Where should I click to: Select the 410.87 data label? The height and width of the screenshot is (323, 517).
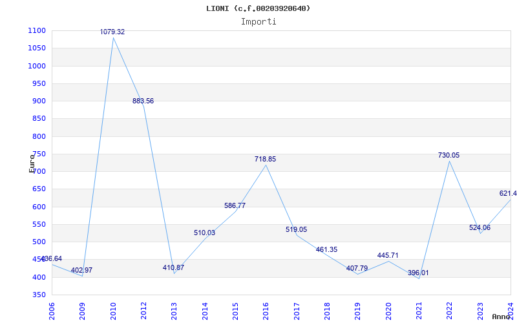click(173, 267)
